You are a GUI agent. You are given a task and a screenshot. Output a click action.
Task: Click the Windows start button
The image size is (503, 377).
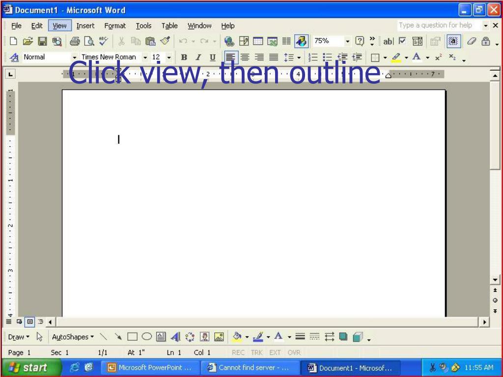pyautogui.click(x=31, y=367)
